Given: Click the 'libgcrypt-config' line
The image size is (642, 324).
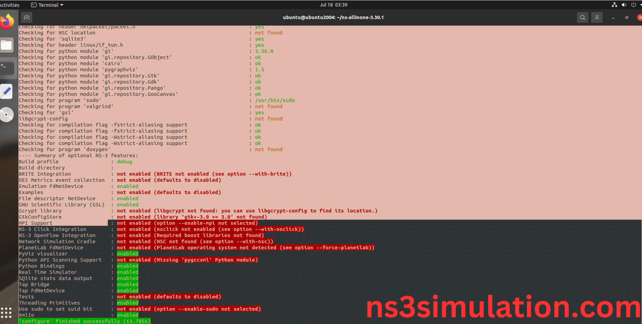Looking at the screenshot, I should click(x=43, y=119).
